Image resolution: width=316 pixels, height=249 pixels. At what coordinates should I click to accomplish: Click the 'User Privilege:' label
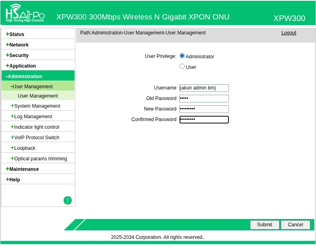[x=160, y=56]
